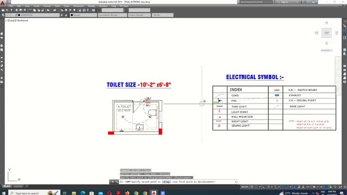Image resolution: width=347 pixels, height=195 pixels.
Task: Open File Explorer from the taskbar
Action: click(x=74, y=193)
